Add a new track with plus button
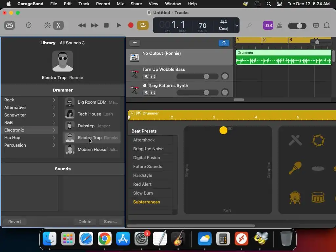The height and width of the screenshot is (252, 336). (135, 43)
